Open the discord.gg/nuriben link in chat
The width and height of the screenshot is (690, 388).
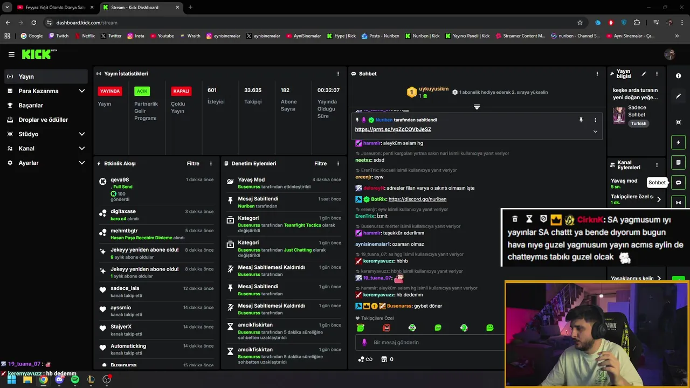point(417,199)
